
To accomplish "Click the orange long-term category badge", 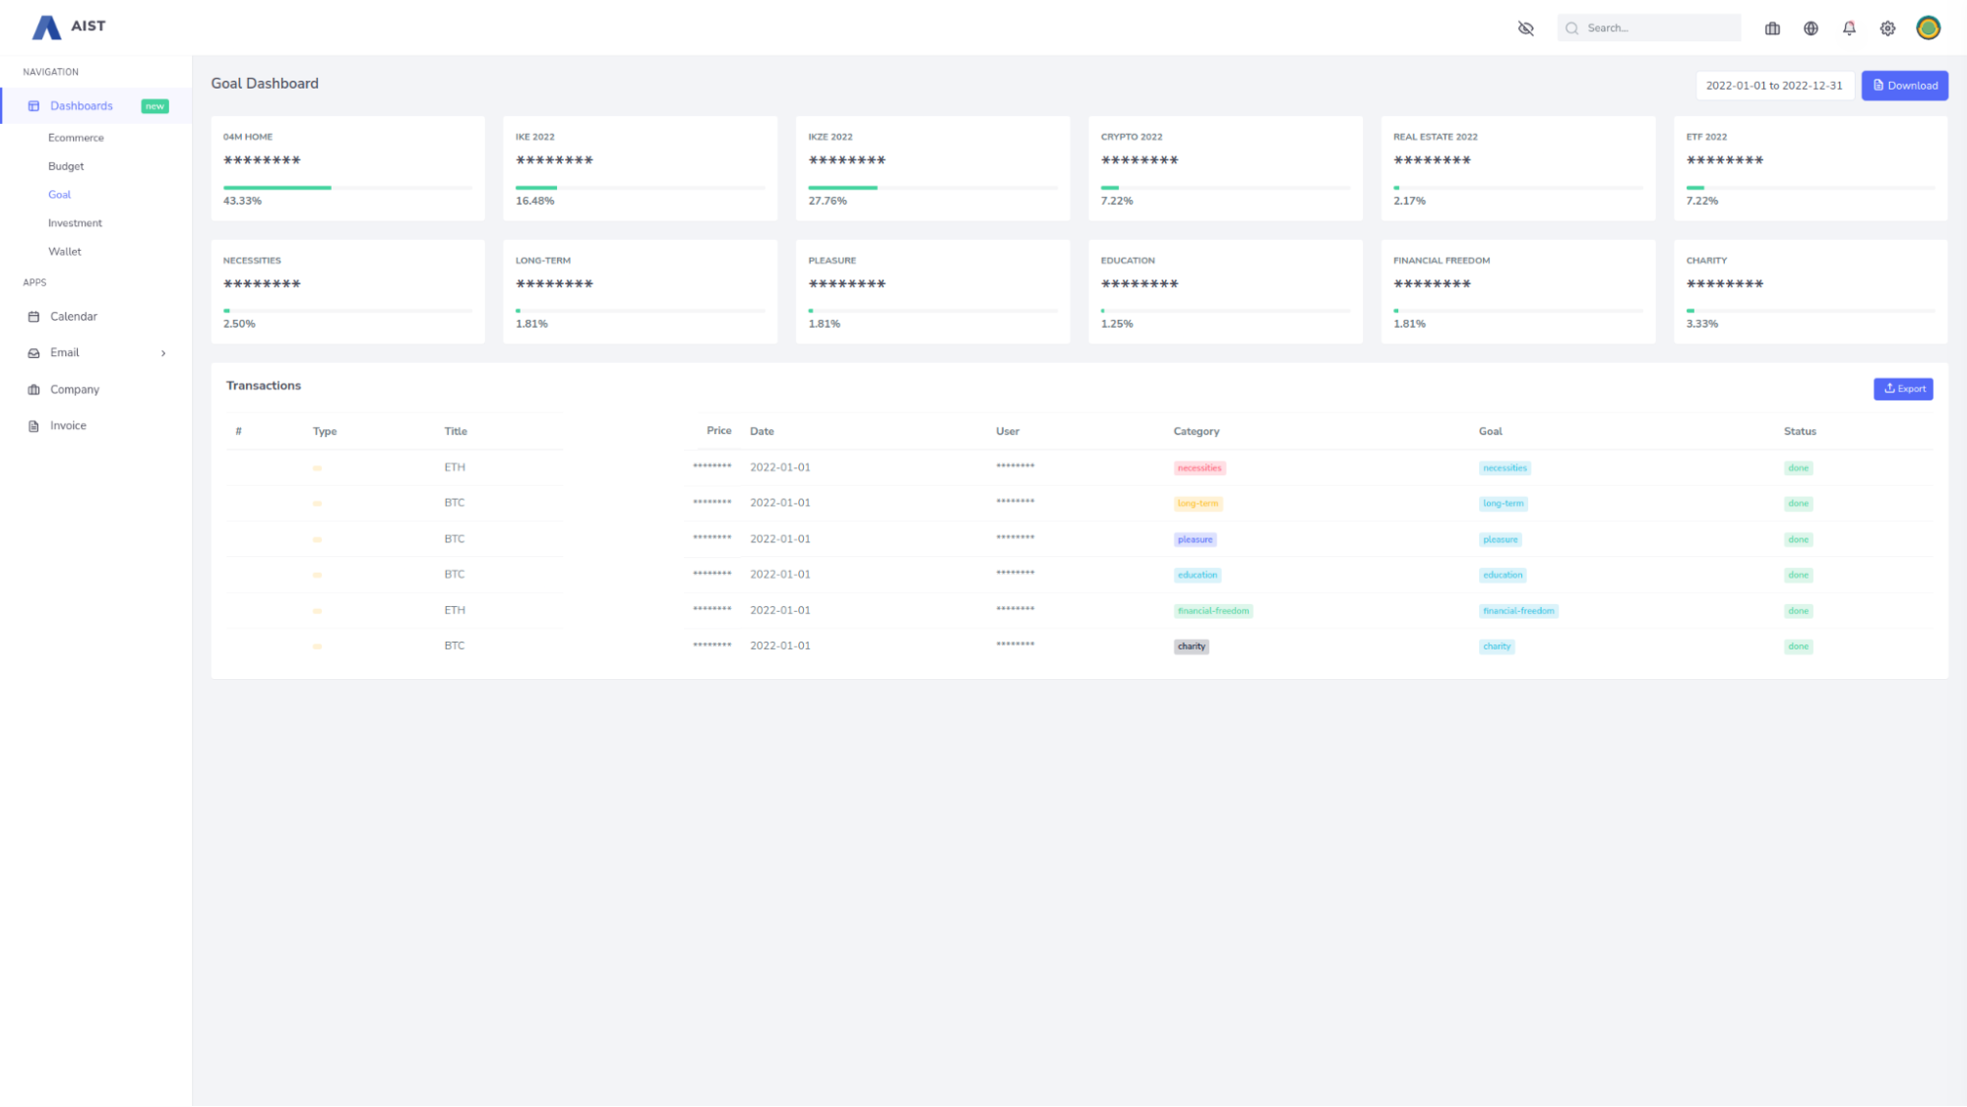I will [1198, 504].
